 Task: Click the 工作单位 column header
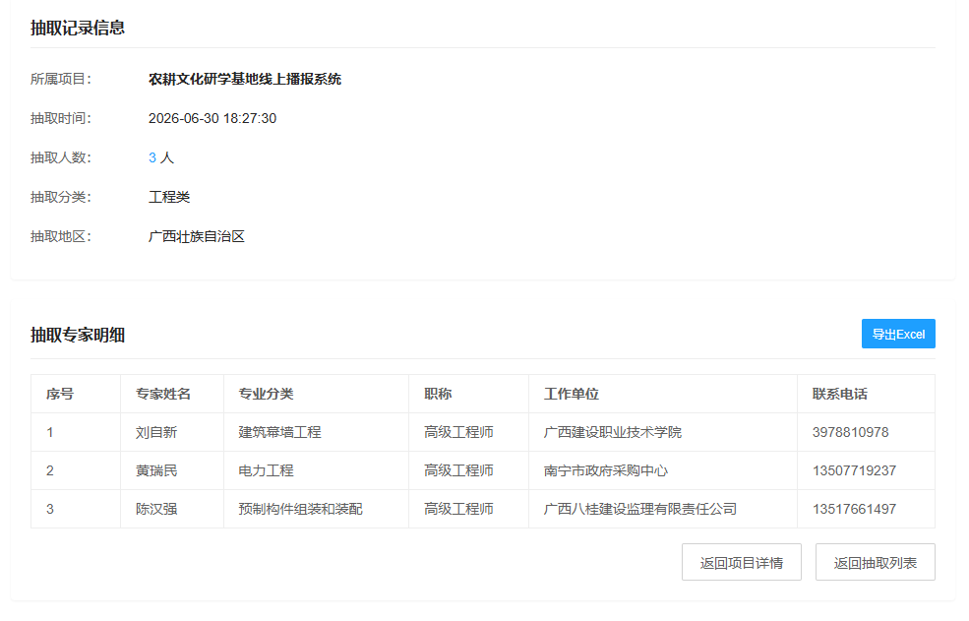pyautogui.click(x=572, y=394)
